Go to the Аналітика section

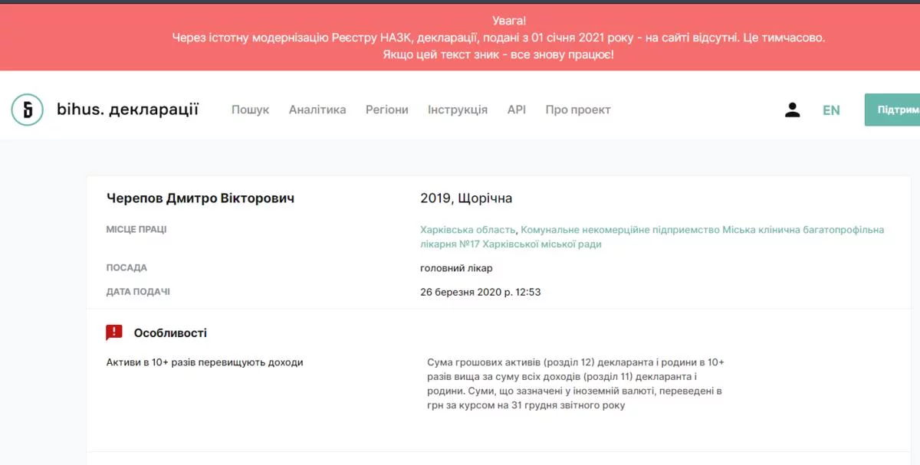tap(317, 110)
